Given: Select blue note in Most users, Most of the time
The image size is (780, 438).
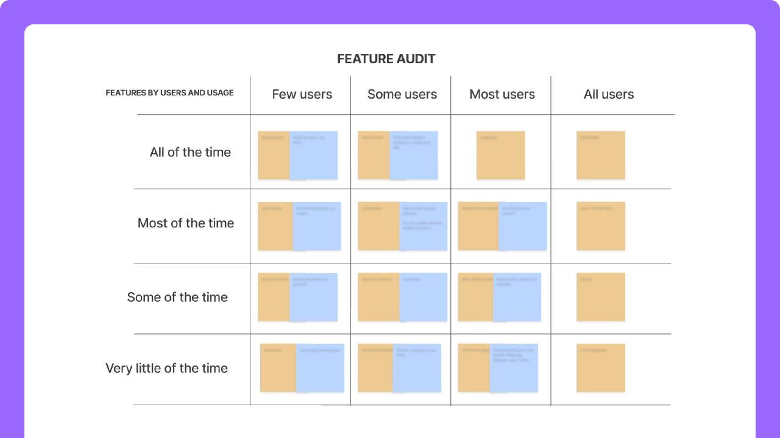Looking at the screenshot, I should click(x=522, y=227).
